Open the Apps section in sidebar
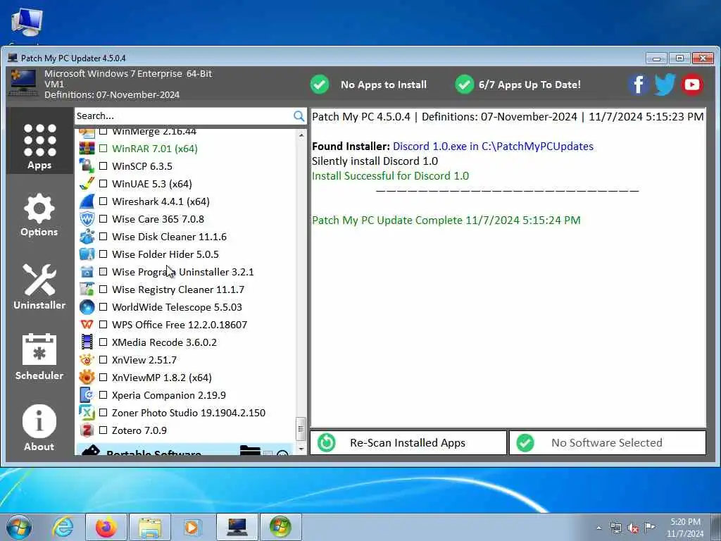 (39, 141)
